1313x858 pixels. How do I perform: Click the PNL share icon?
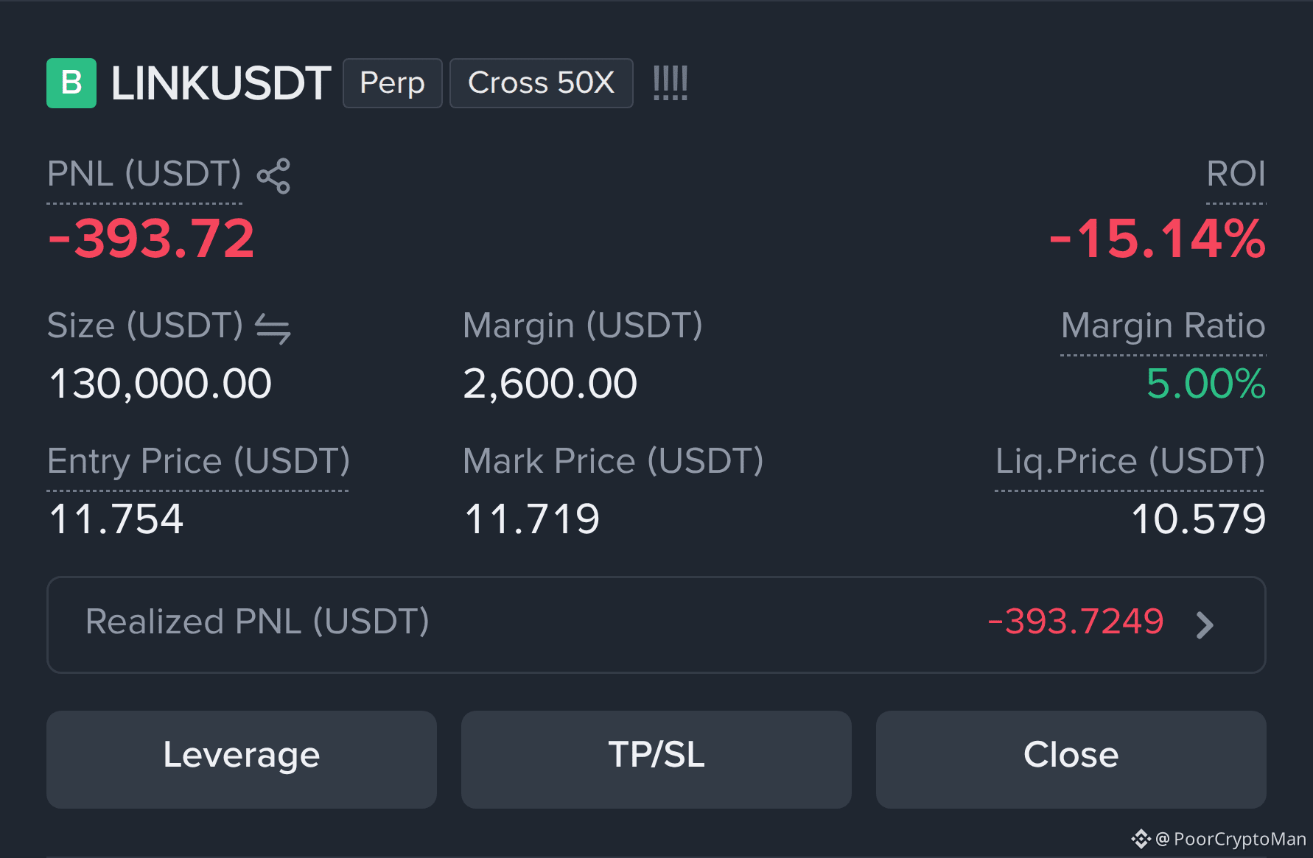[273, 176]
